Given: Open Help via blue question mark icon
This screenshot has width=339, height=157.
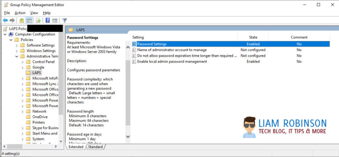Looking at the screenshot, I should coord(48,21).
